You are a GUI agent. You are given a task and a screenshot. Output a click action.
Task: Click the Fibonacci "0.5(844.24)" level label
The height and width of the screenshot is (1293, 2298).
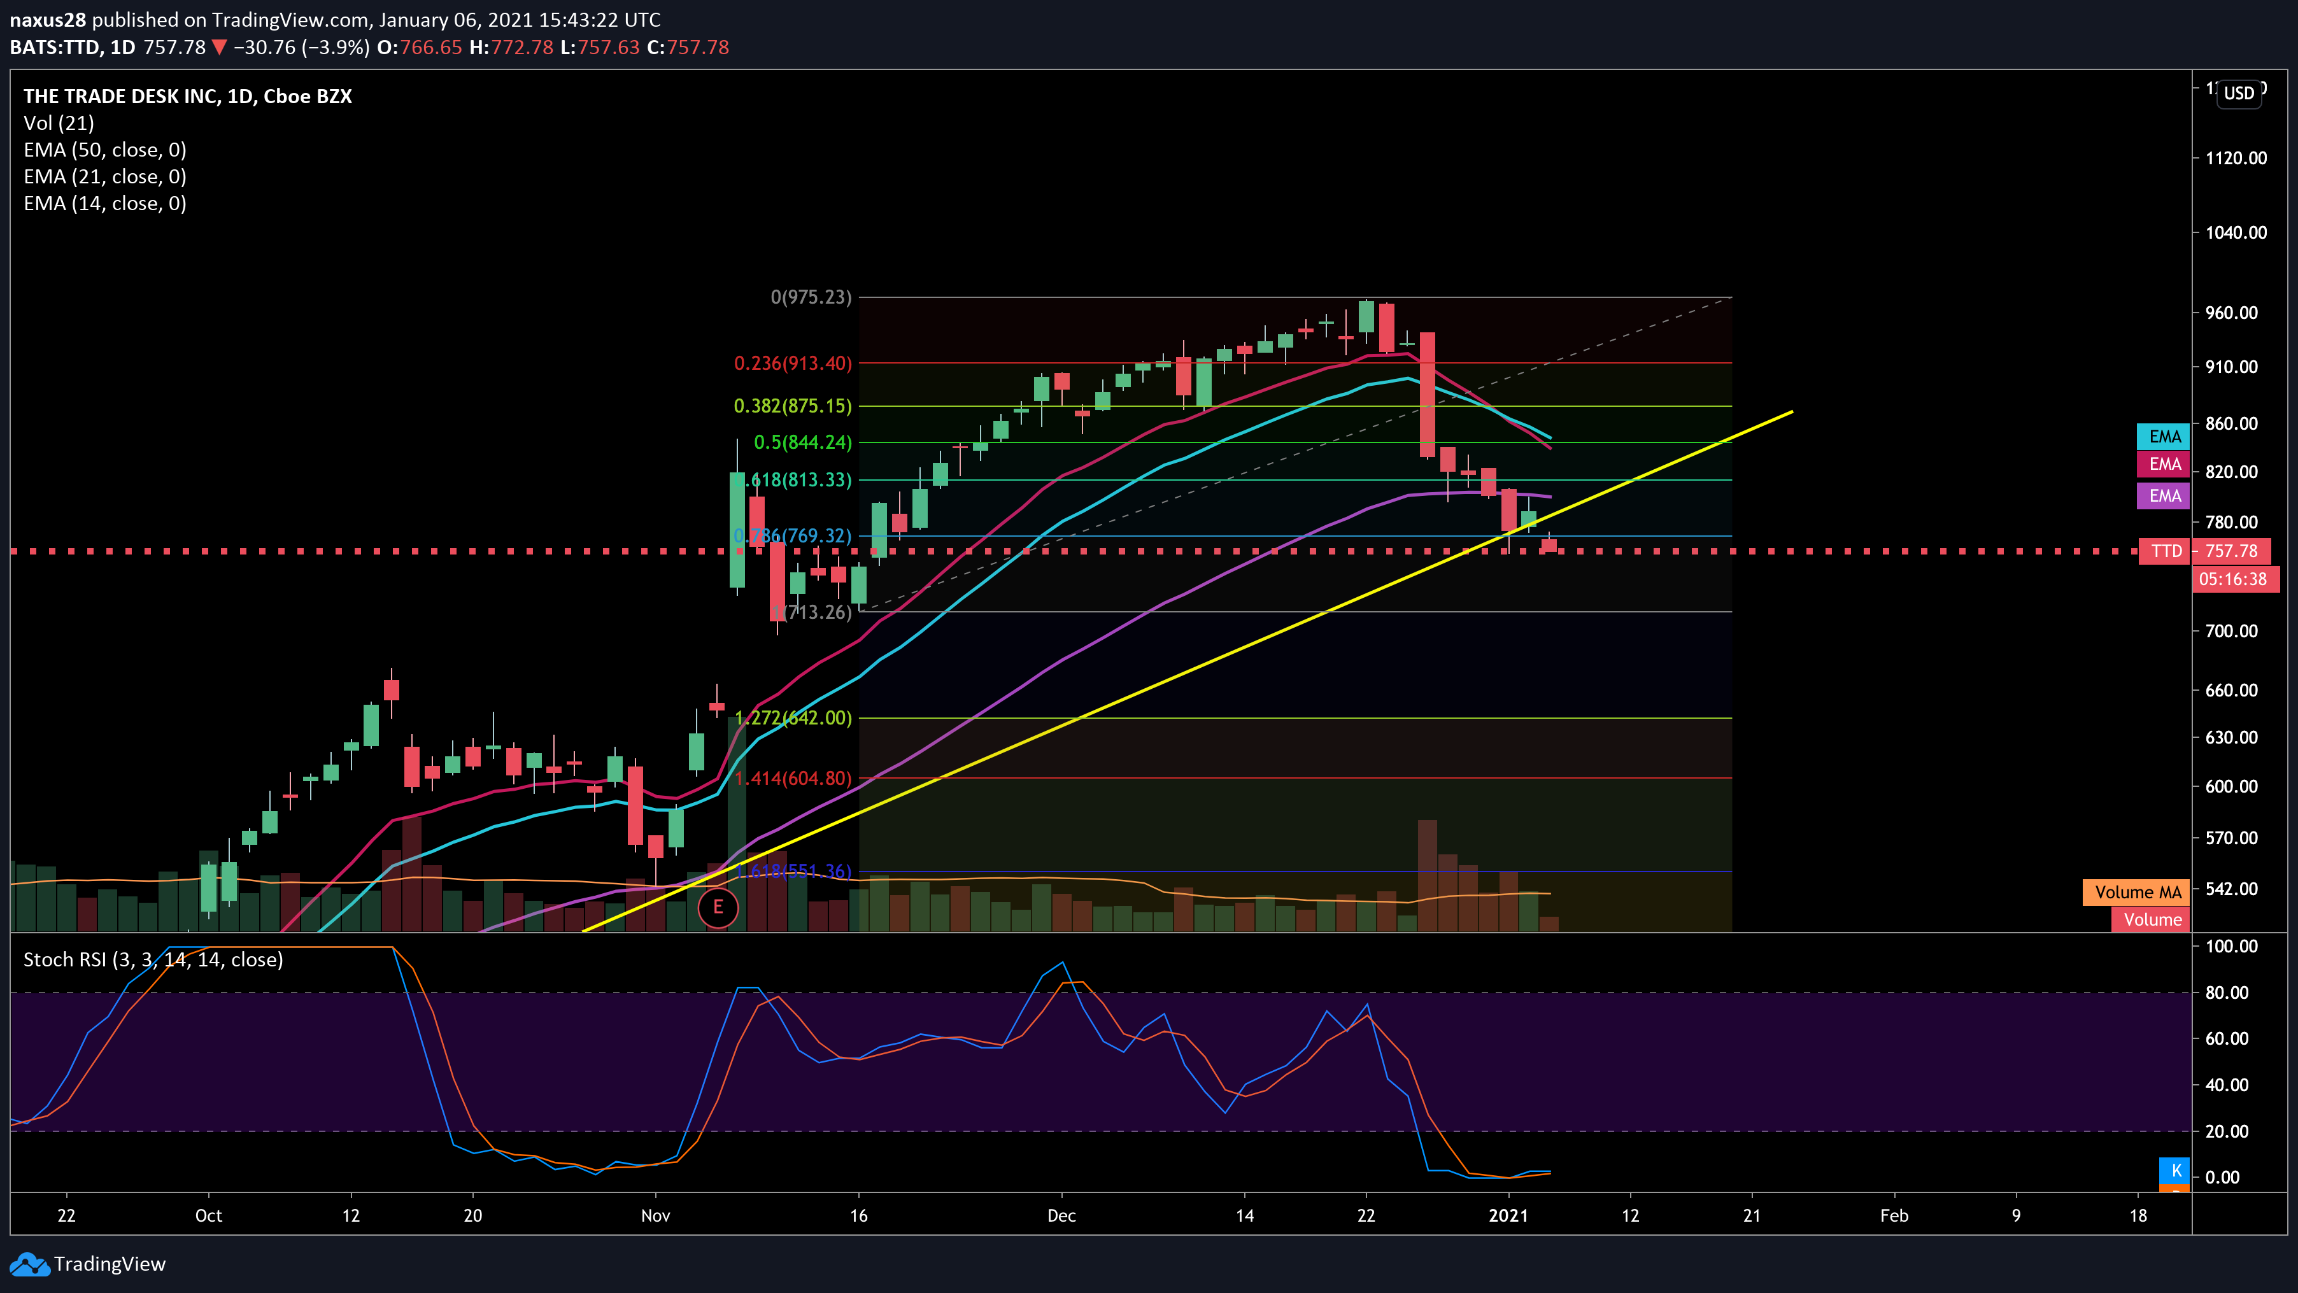click(x=803, y=442)
